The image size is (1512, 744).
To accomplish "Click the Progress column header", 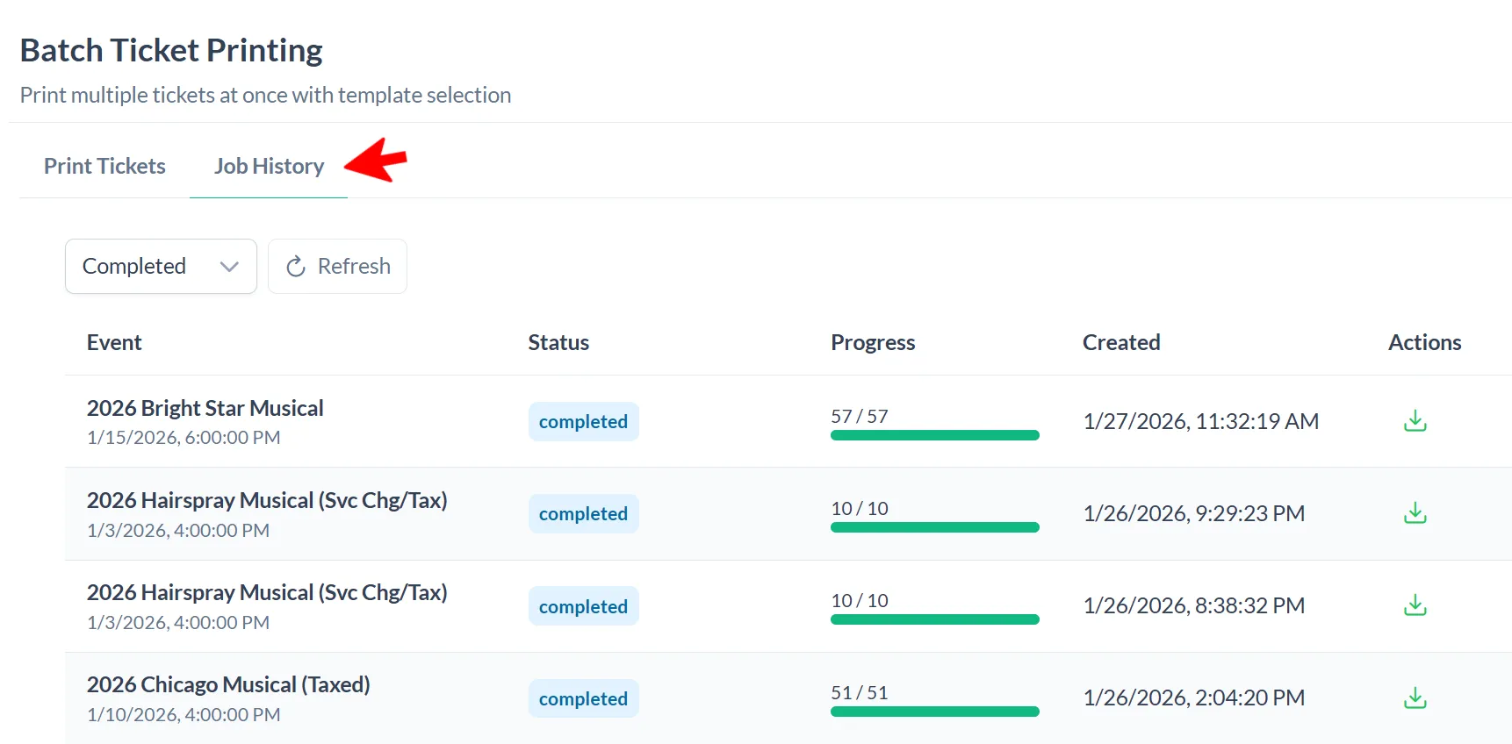I will pos(873,342).
